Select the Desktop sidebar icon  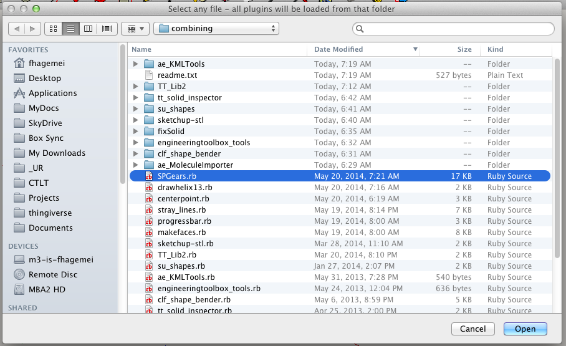point(19,78)
